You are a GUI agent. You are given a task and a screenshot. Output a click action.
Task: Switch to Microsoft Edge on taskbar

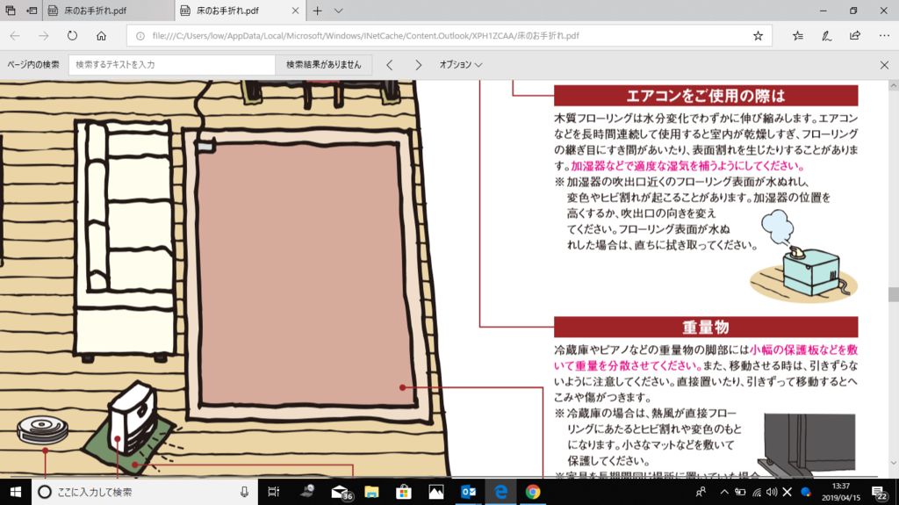[500, 492]
